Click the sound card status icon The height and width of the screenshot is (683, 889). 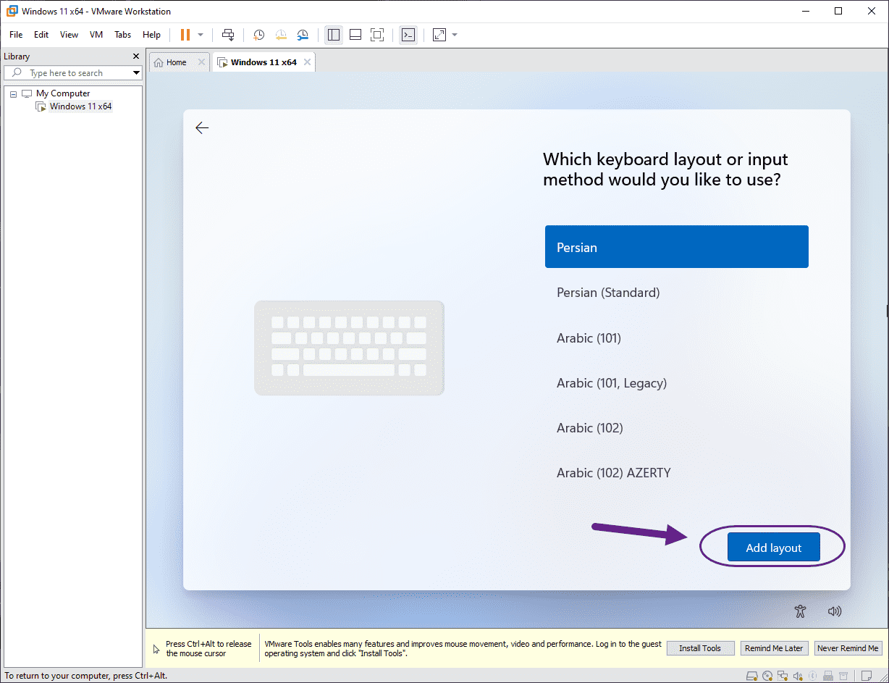tap(798, 676)
